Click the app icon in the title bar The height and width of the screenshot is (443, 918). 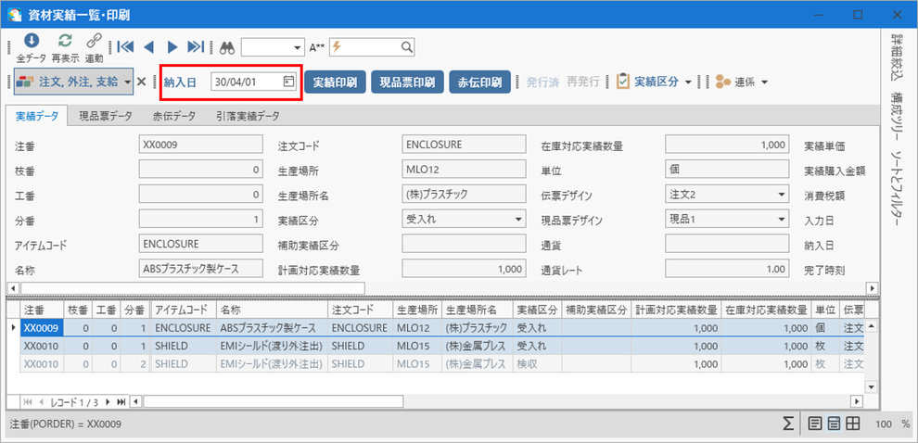(15, 15)
